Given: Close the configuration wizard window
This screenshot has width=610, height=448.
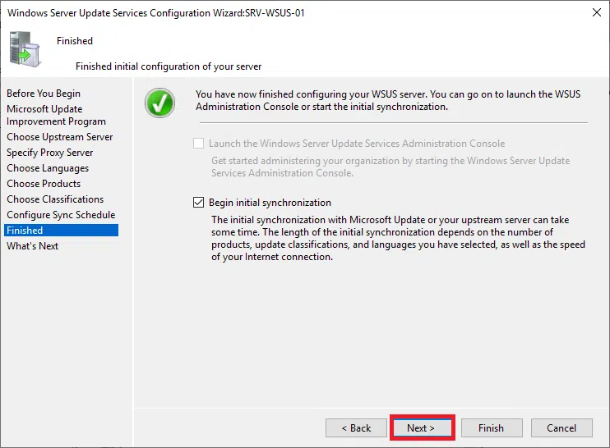Looking at the screenshot, I should 594,12.
